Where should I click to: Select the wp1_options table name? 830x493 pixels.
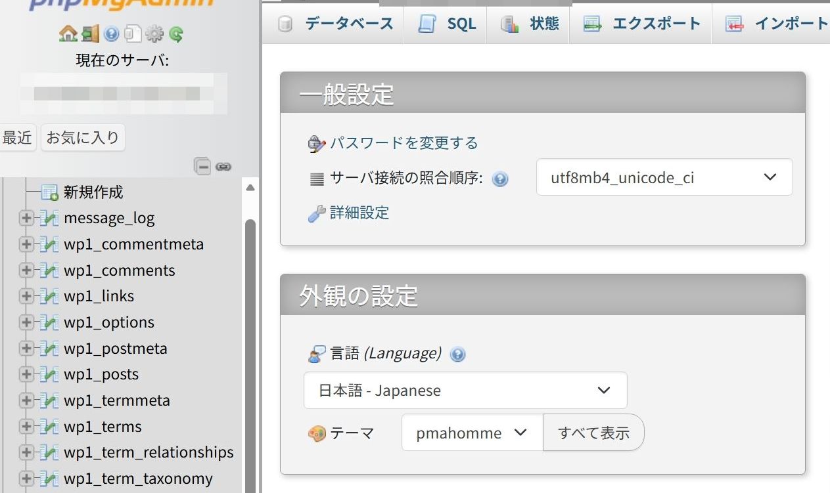(x=109, y=322)
